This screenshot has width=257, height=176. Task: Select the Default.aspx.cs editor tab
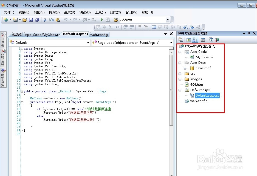pyautogui.click(x=75, y=34)
